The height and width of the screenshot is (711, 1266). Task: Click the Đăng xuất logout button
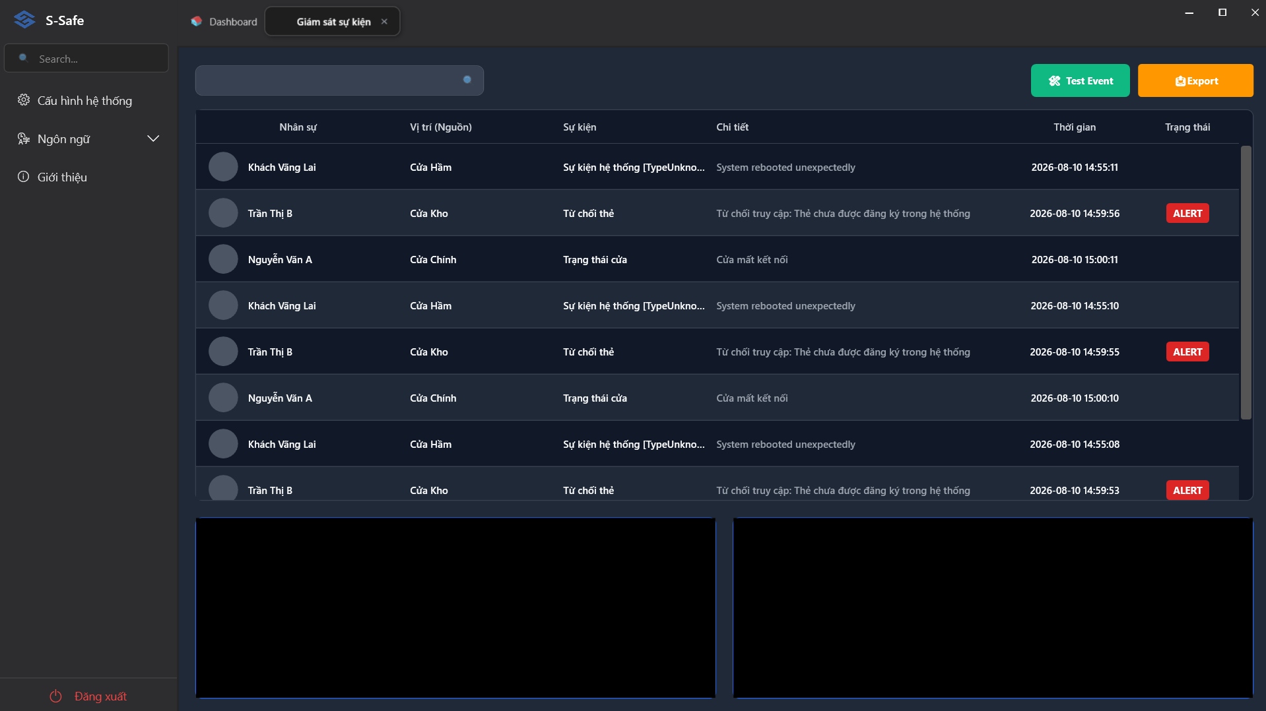coord(88,696)
